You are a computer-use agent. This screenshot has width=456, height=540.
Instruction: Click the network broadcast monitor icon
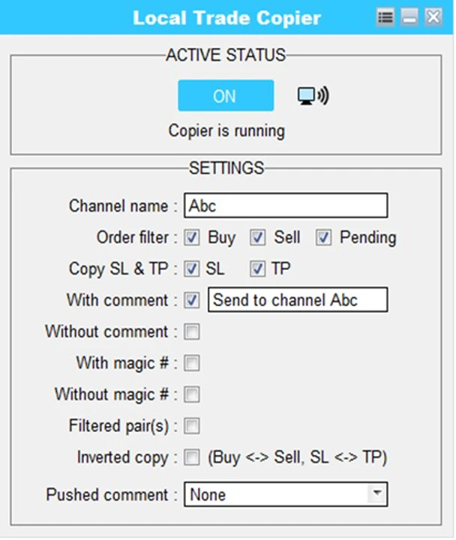(313, 96)
